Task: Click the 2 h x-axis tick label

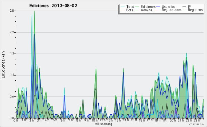Action: pyautogui.click(x=31, y=120)
